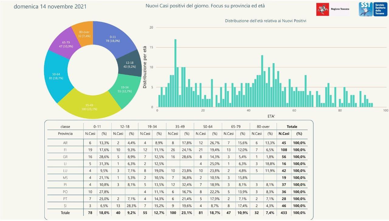Click the Totale header in table
The height and width of the screenshot is (221, 389).
point(292,127)
